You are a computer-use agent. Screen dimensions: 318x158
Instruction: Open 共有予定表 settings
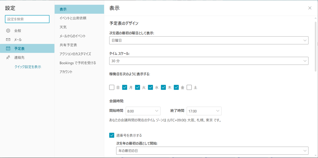79,45
